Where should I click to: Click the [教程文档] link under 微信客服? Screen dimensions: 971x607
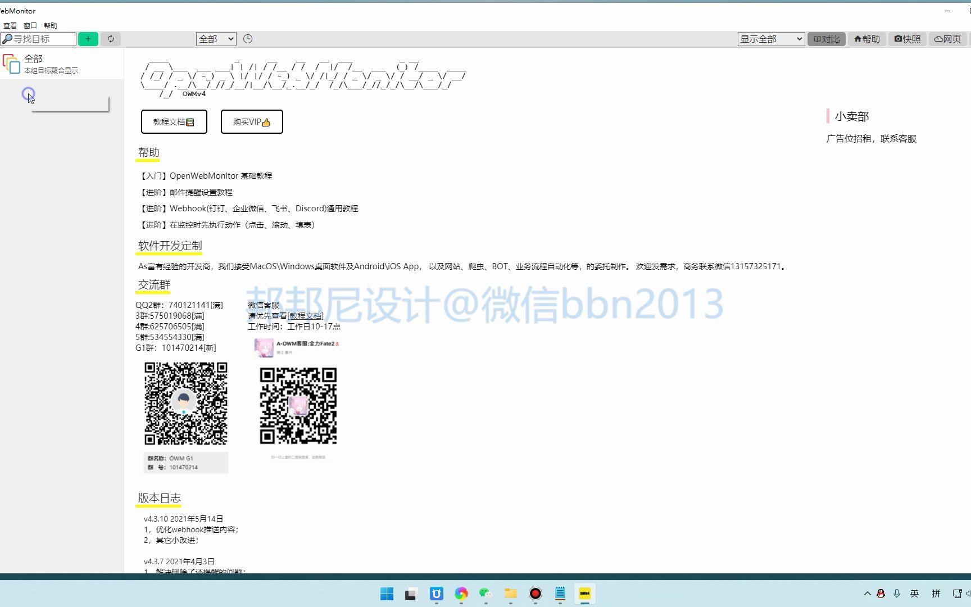[305, 316]
